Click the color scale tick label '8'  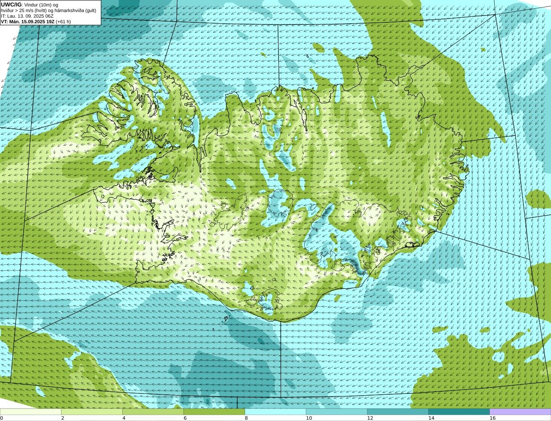coord(246,418)
